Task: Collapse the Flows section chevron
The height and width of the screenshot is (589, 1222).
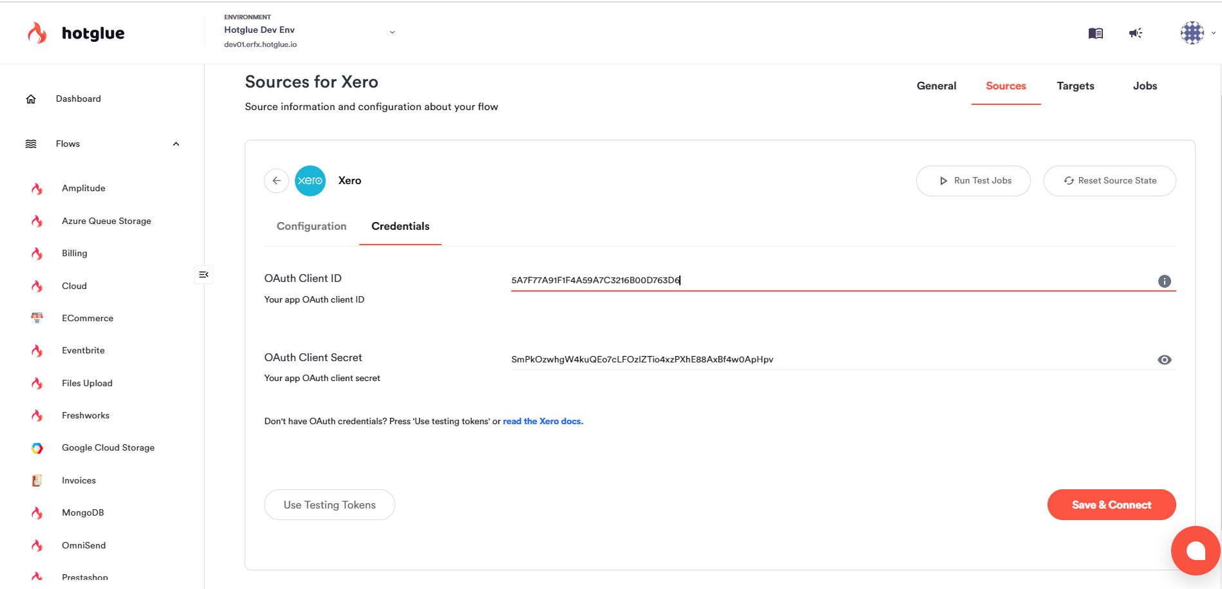Action: pyautogui.click(x=176, y=144)
